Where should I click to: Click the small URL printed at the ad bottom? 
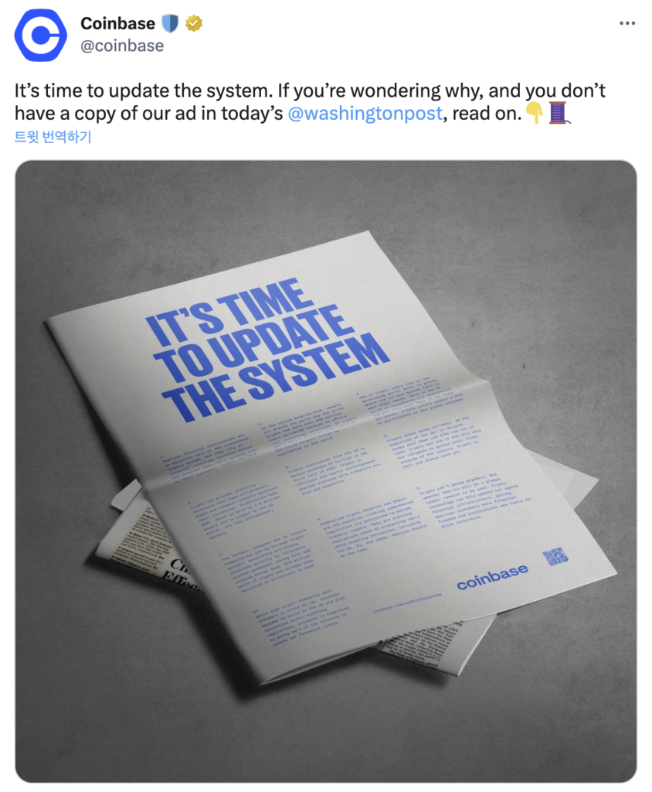[x=407, y=602]
